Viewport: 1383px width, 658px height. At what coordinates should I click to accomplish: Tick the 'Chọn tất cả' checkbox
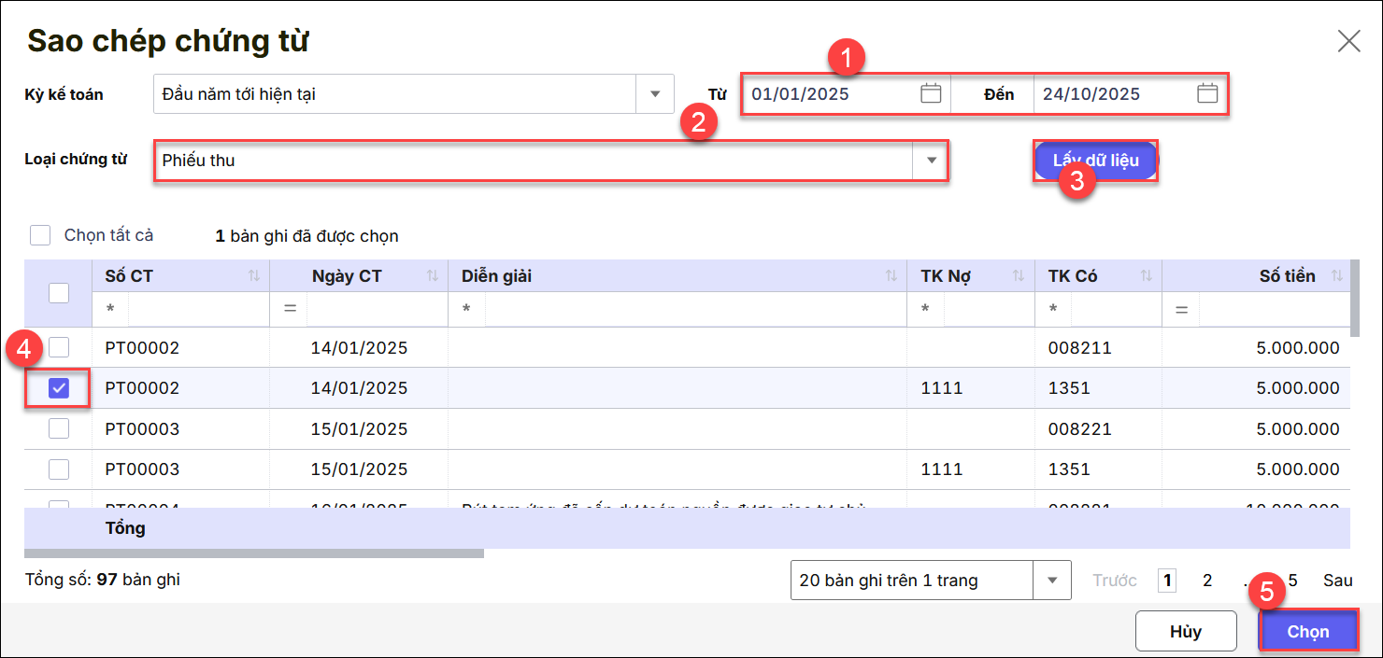point(40,235)
